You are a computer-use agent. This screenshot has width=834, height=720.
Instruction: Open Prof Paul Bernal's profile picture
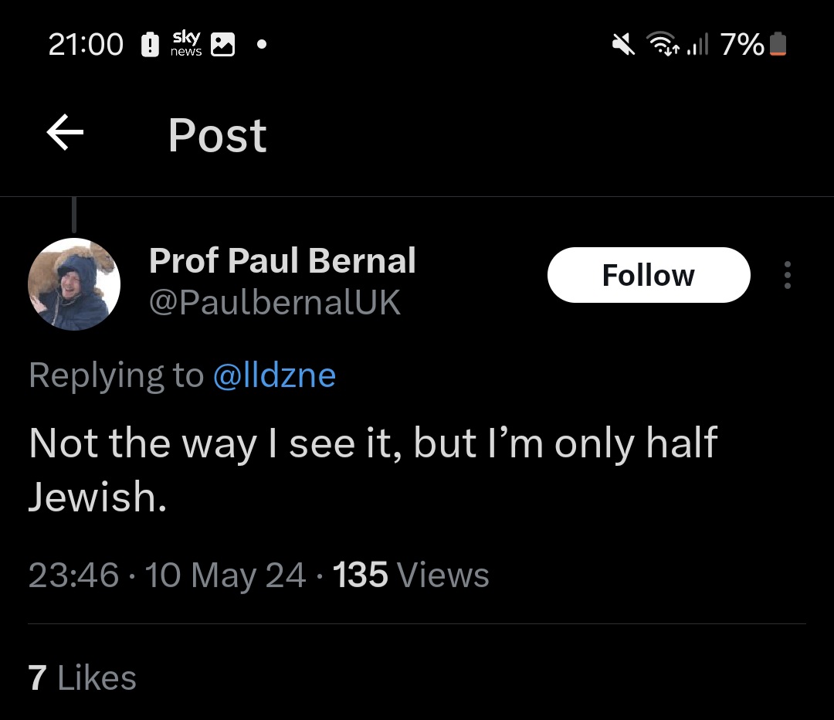(74, 284)
